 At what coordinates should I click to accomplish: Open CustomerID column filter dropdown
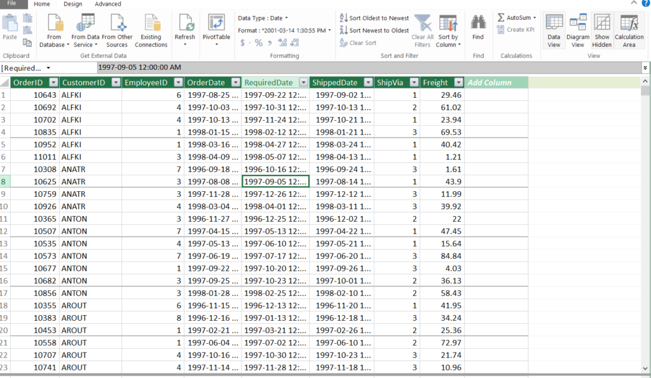pyautogui.click(x=116, y=82)
